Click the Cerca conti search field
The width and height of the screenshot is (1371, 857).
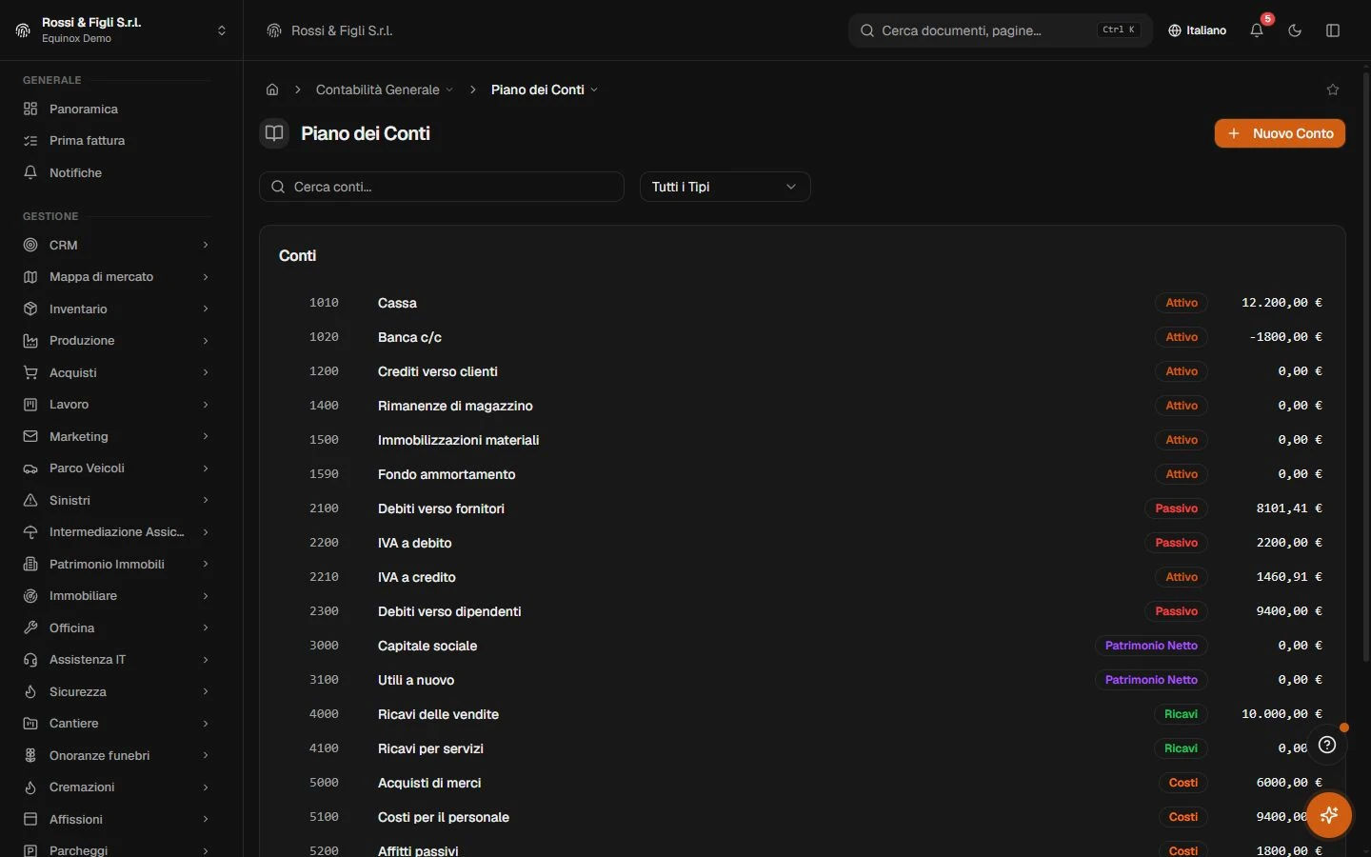click(x=442, y=187)
